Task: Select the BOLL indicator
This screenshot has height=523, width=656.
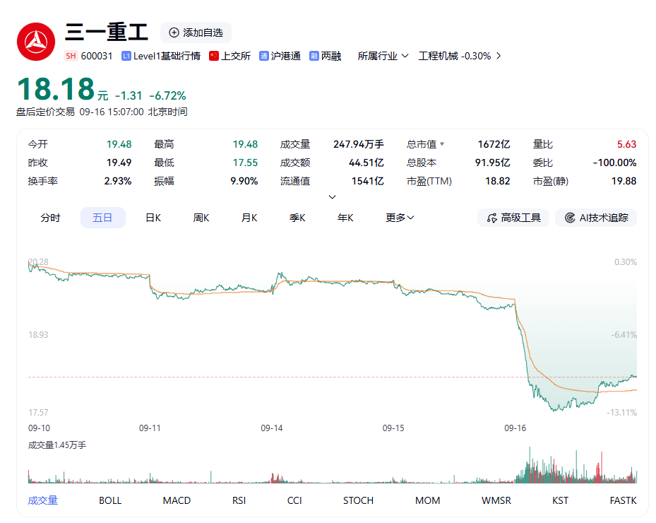Action: tap(110, 500)
